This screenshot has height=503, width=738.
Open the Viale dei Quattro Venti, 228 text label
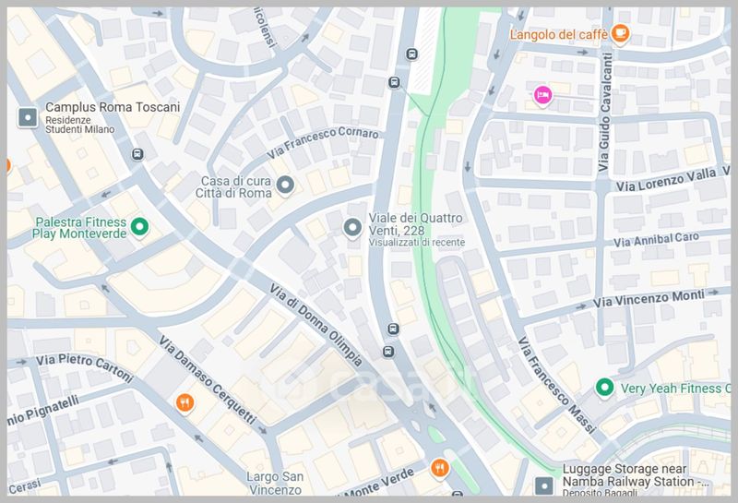[416, 224]
